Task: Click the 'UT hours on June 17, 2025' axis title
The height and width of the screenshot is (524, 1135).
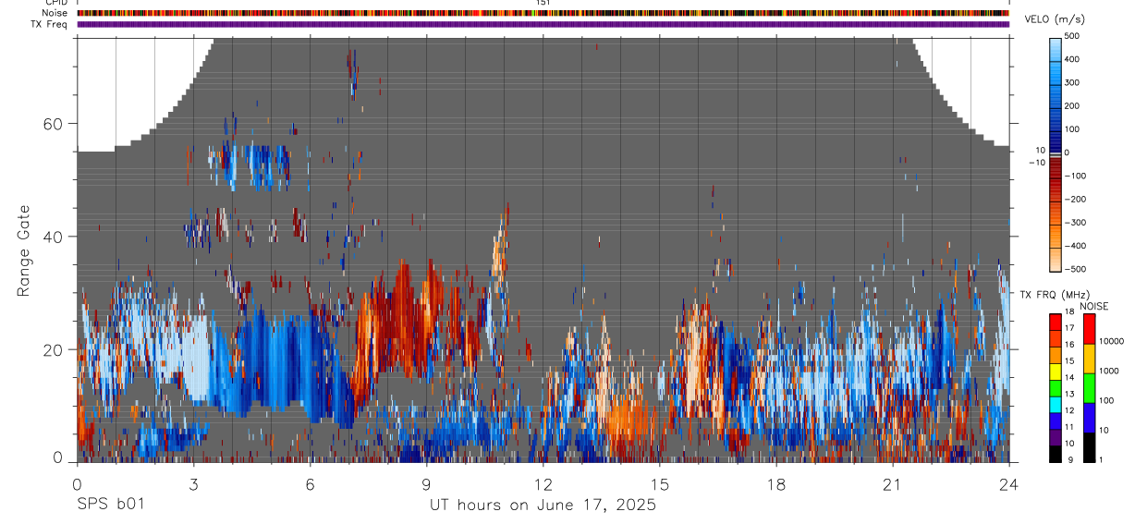Action: [x=543, y=505]
